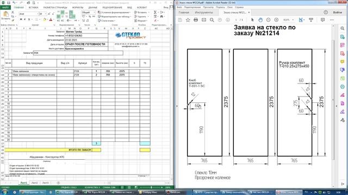Select the Вид продукции column header cell
Screen dimensions: 348x195
click(34, 63)
